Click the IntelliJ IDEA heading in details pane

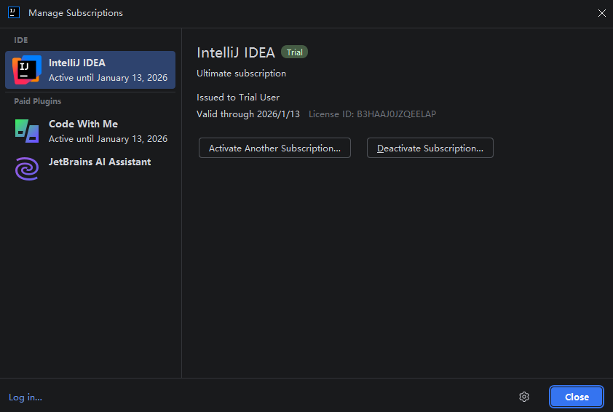(x=236, y=52)
